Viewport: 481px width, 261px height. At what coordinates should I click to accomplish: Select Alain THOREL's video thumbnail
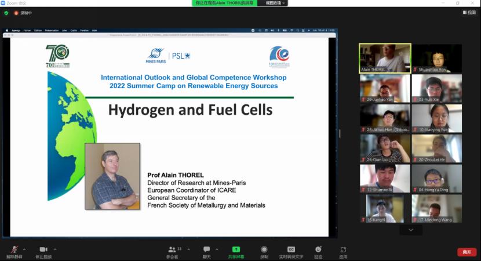(385, 58)
